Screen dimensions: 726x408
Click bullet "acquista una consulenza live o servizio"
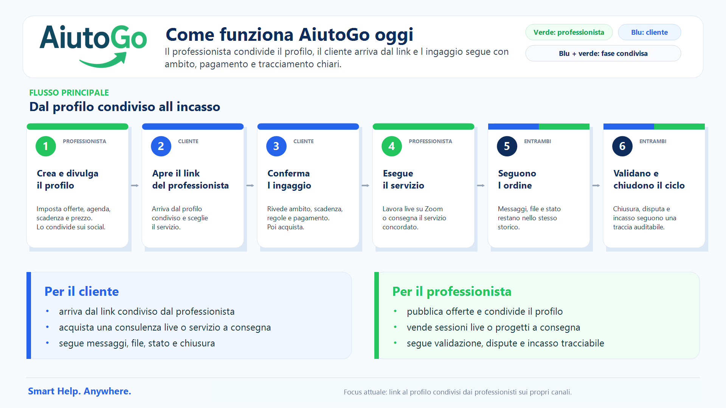point(165,328)
